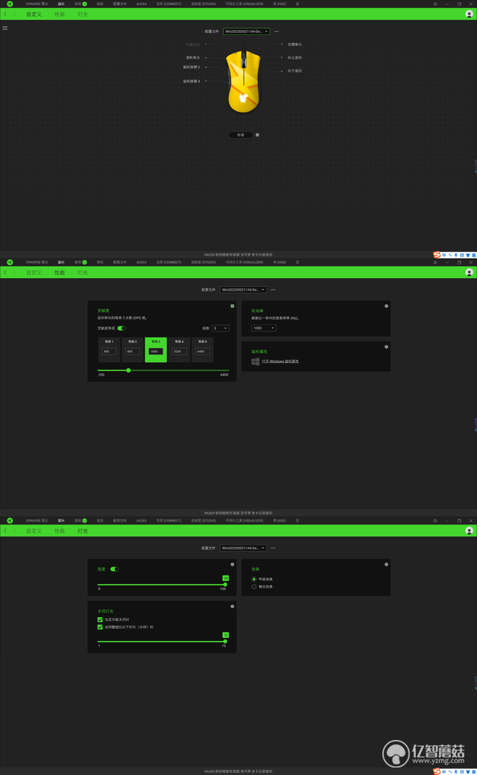Uncheck the 当闲置超过以下时长 checkbox
This screenshot has width=477, height=775.
(100, 627)
